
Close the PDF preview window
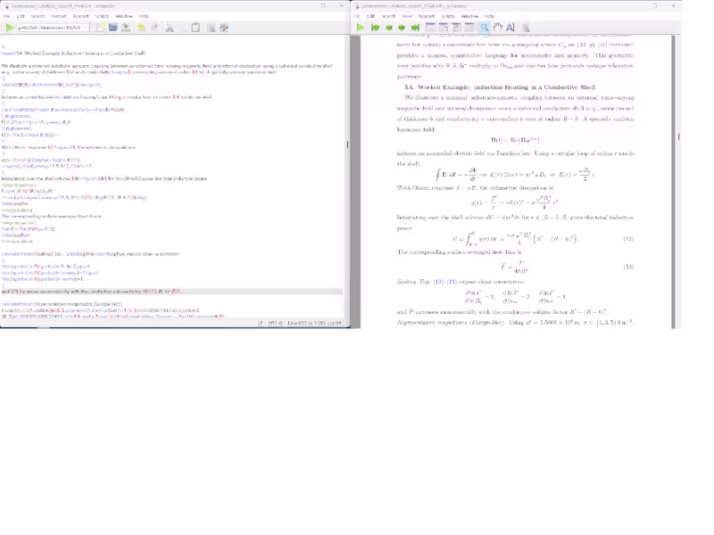point(674,6)
